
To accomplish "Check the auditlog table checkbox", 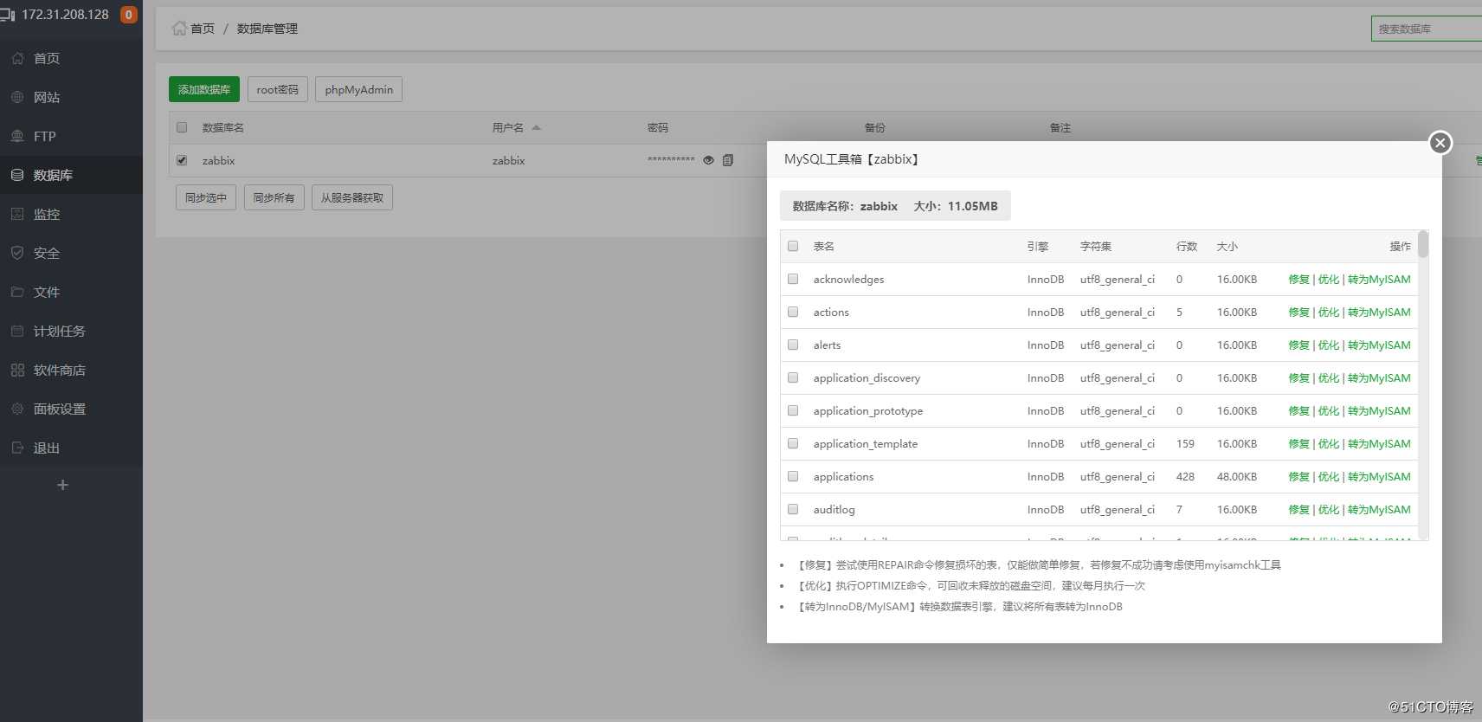I will (793, 509).
